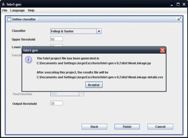Open the Help menu
Viewport: 188px width, 138px height.
pos(31,11)
